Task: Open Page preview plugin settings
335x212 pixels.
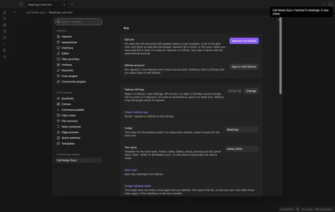Action: [x=79, y=132]
